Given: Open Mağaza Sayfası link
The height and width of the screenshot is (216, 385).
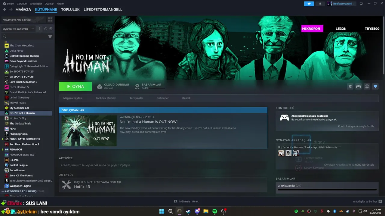Looking at the screenshot, I should [x=73, y=98].
